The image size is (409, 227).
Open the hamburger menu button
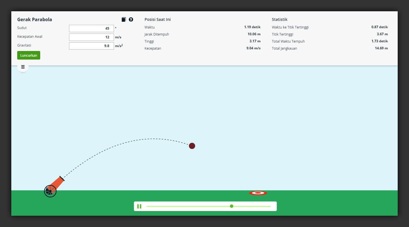click(x=23, y=67)
